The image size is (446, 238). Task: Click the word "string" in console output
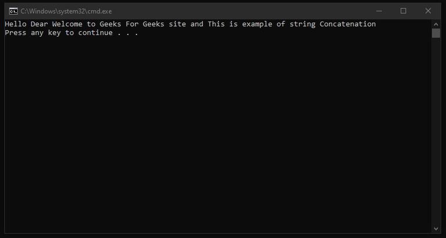[302, 24]
